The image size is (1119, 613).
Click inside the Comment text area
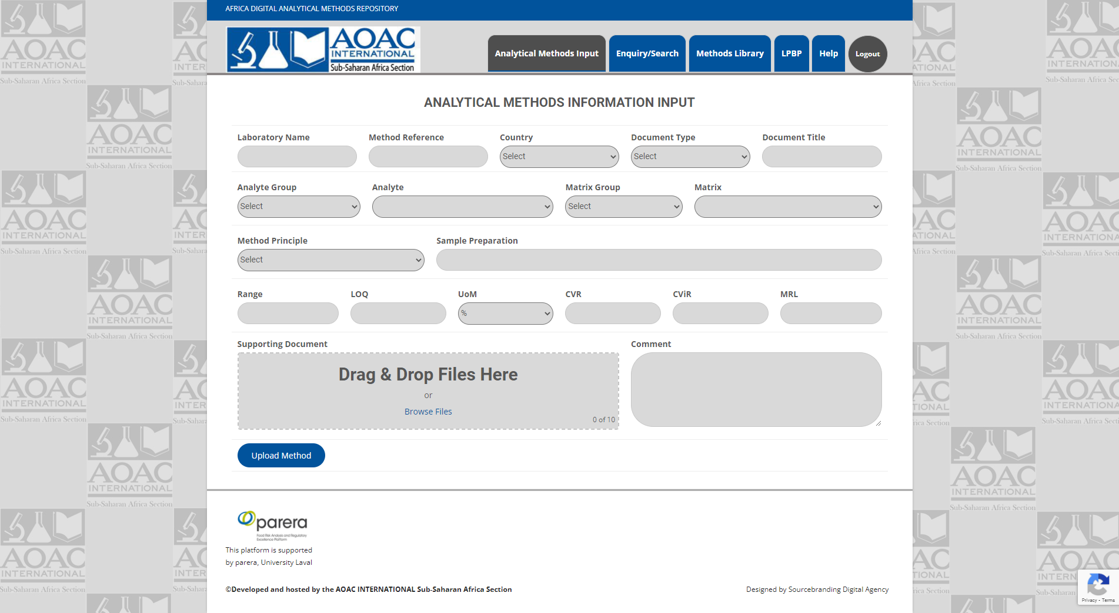(x=756, y=389)
